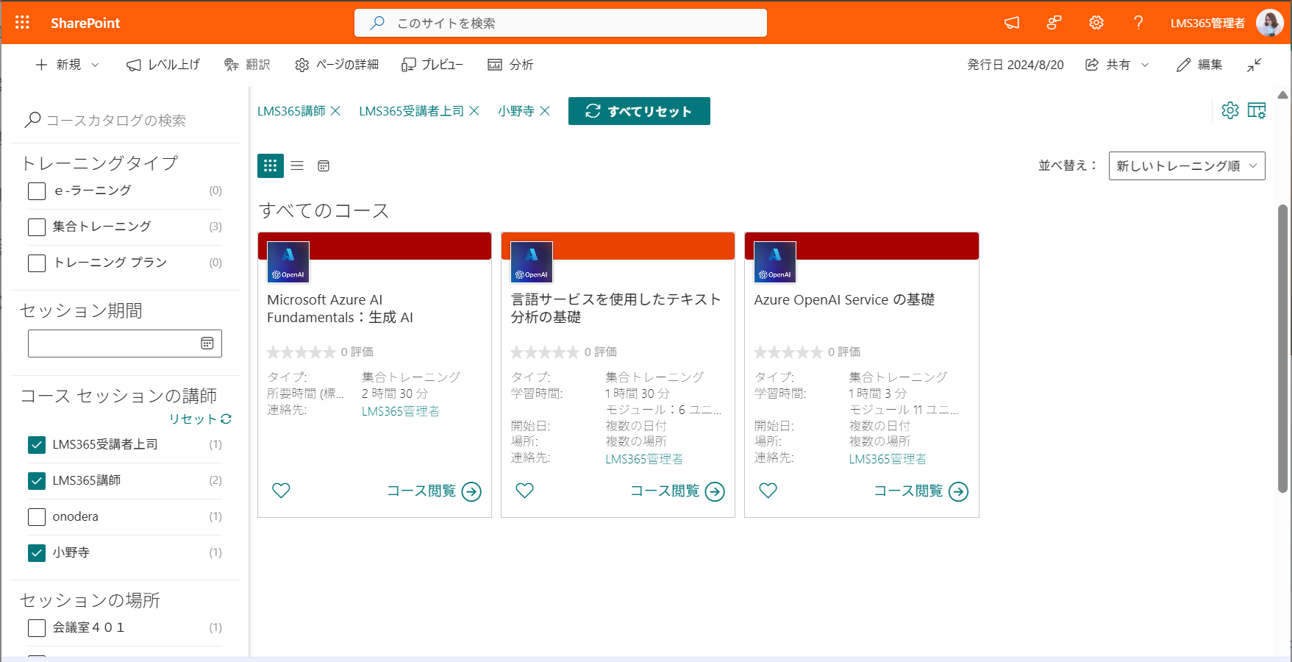The height and width of the screenshot is (662, 1292).
Task: Rate 言語サービス course using star rating
Action: click(545, 352)
